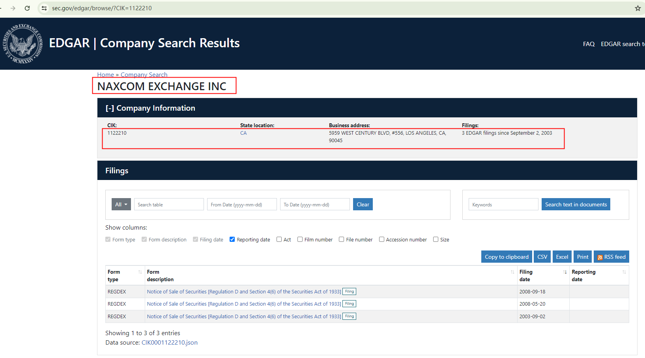Open Filing button for 2008-09-18 entry
The image size is (645, 358).
coord(349,291)
